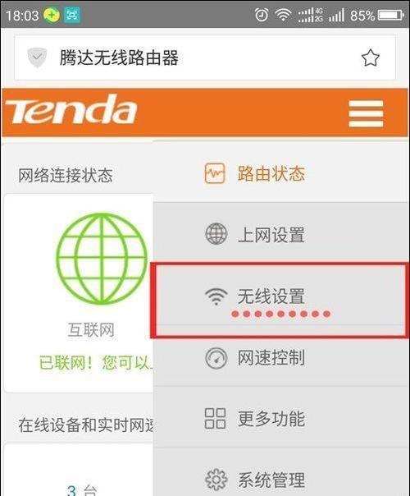Click the 路由状态 chart icon

(x=215, y=173)
